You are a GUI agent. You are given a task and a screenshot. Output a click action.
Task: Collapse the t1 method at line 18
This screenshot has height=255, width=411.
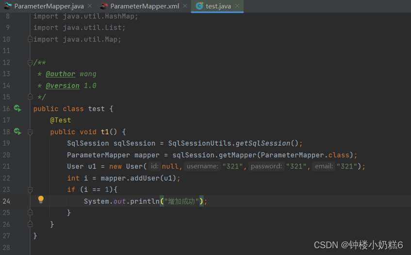point(30,132)
